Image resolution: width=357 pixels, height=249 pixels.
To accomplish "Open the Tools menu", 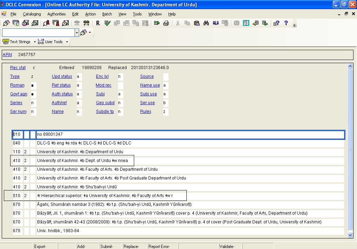I will (x=137, y=14).
